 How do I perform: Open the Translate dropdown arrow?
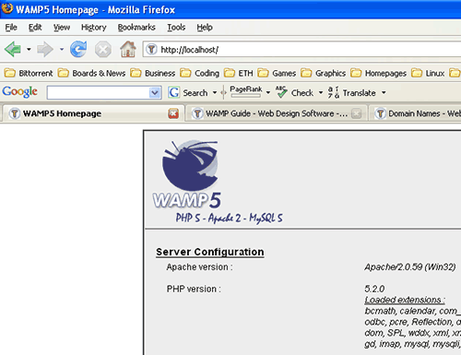384,92
